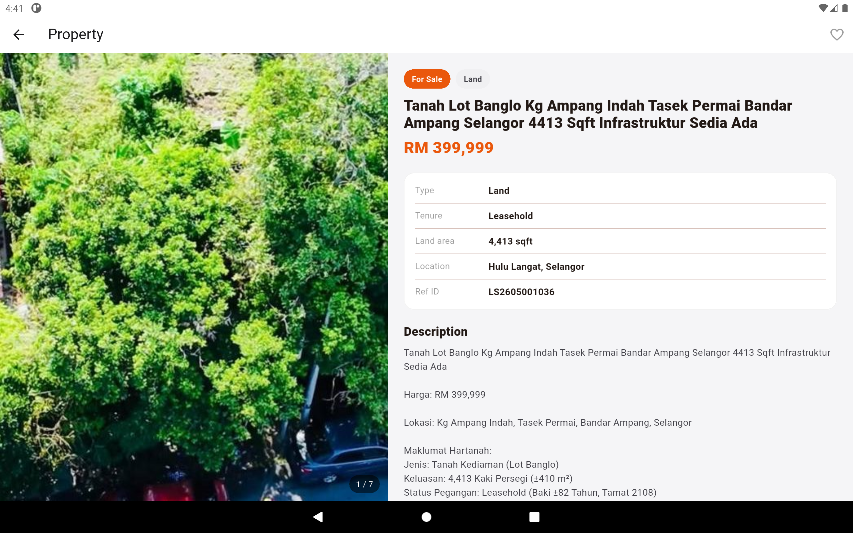The image size is (853, 533).
Task: Tap the Description heading
Action: pos(436,332)
